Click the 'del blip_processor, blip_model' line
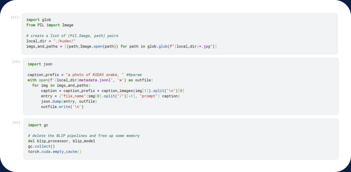 [62, 141]
